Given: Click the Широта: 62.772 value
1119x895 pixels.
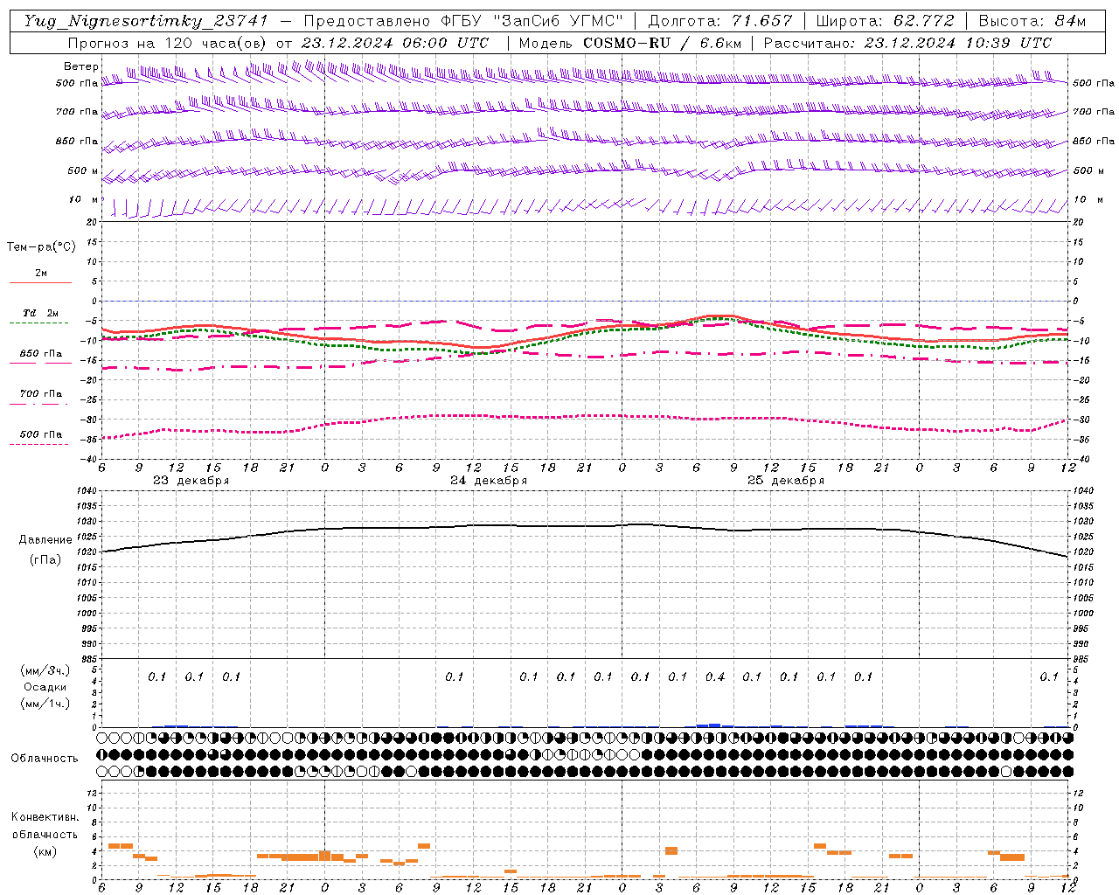Looking at the screenshot, I should click(x=885, y=21).
